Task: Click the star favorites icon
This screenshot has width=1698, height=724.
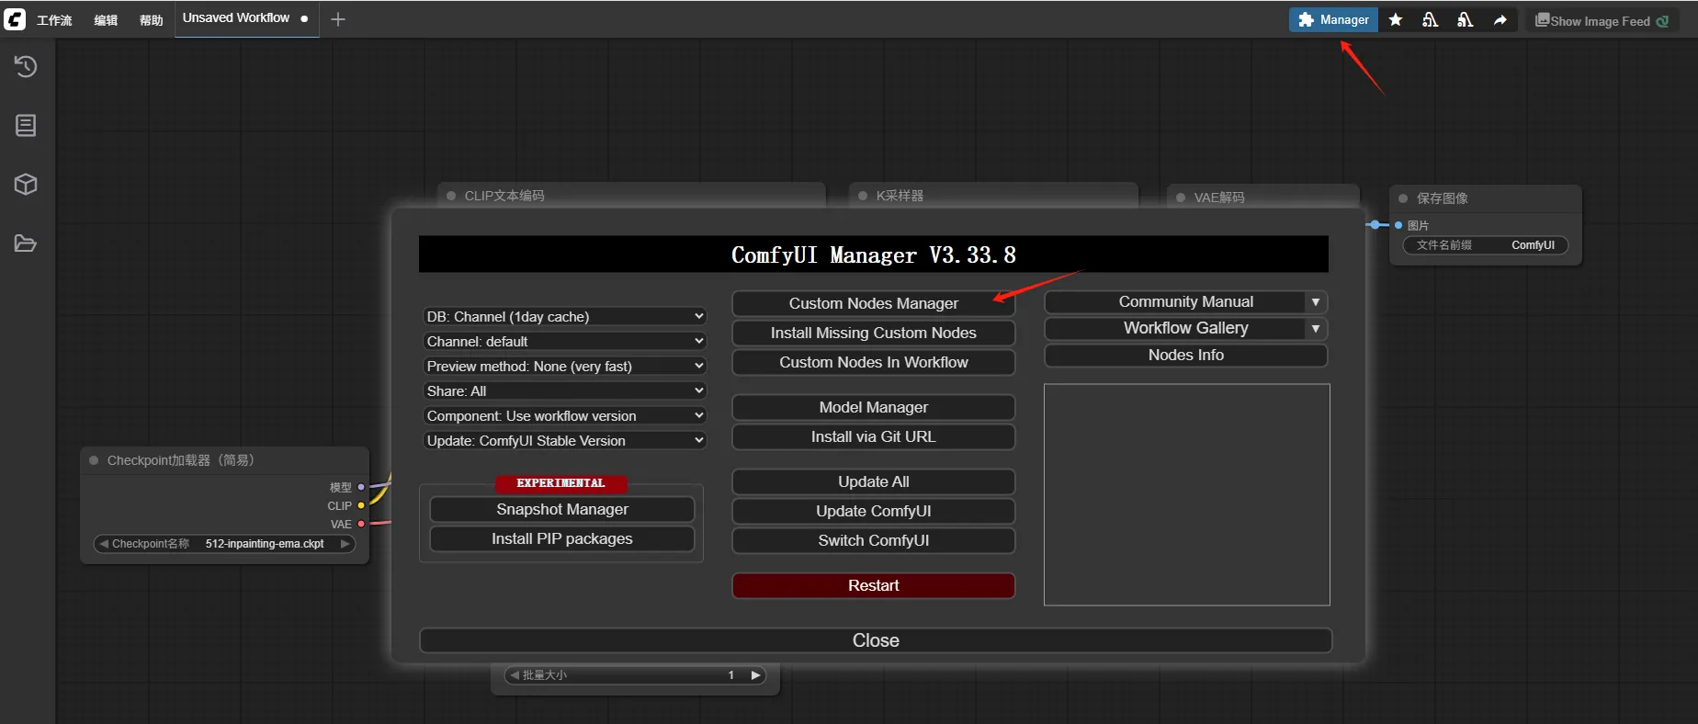Action: (1396, 19)
